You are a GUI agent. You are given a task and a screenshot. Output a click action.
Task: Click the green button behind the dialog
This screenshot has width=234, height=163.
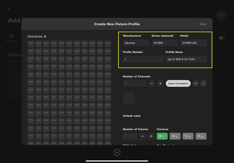coord(221,15)
